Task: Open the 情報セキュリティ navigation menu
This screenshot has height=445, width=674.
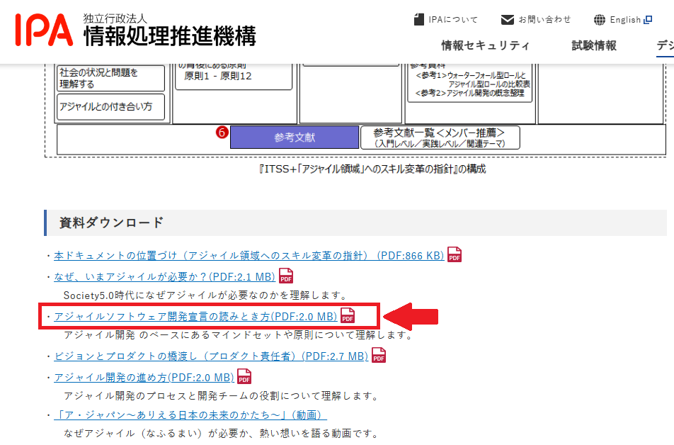Action: click(485, 46)
